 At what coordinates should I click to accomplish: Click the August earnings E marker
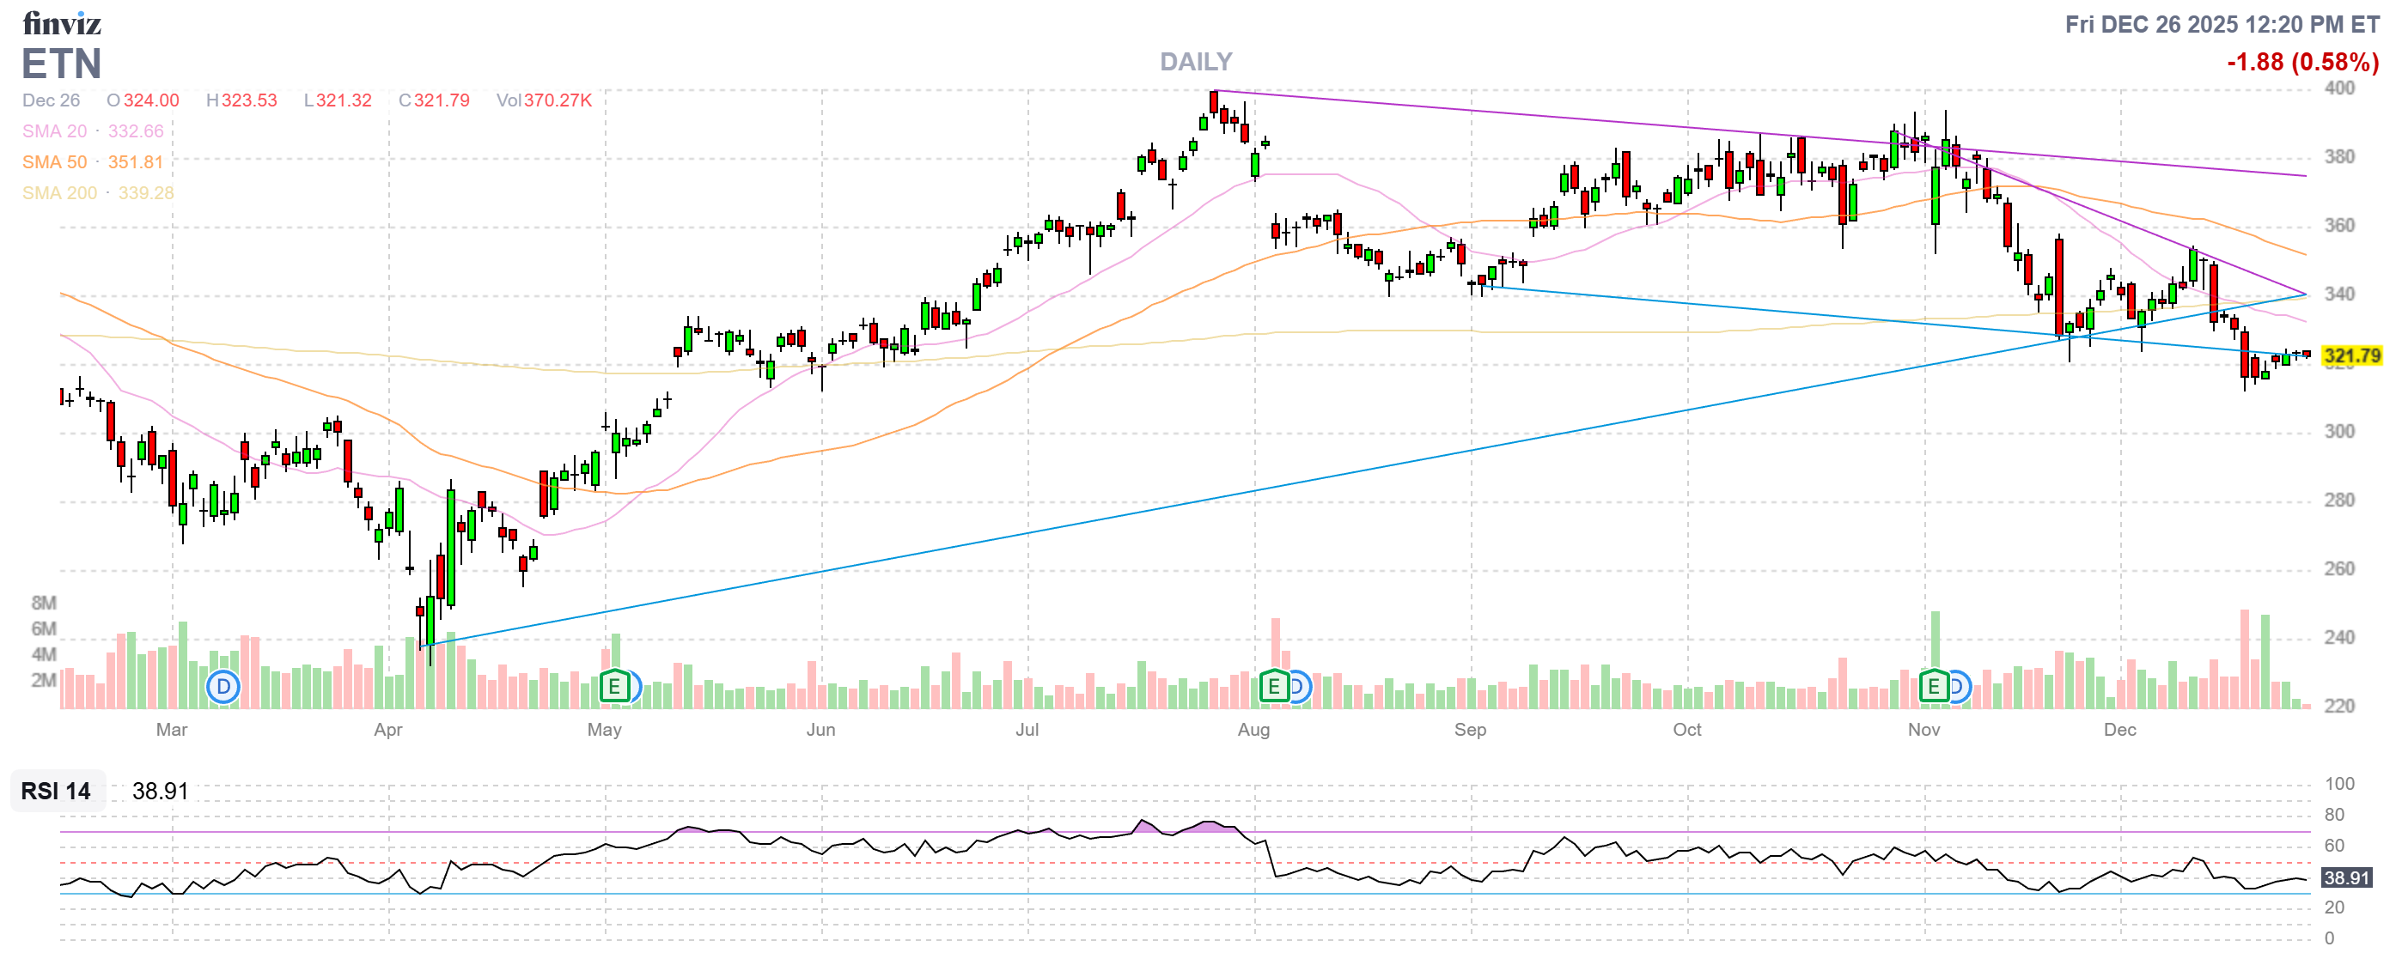click(x=1274, y=688)
